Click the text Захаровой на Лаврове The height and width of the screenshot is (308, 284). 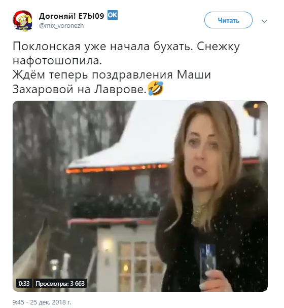(x=80, y=89)
